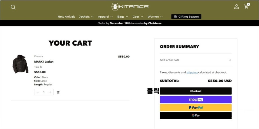Image resolution: width=259 pixels, height=129 pixels.
Task: Expand the Add order note section
Action: (196, 60)
